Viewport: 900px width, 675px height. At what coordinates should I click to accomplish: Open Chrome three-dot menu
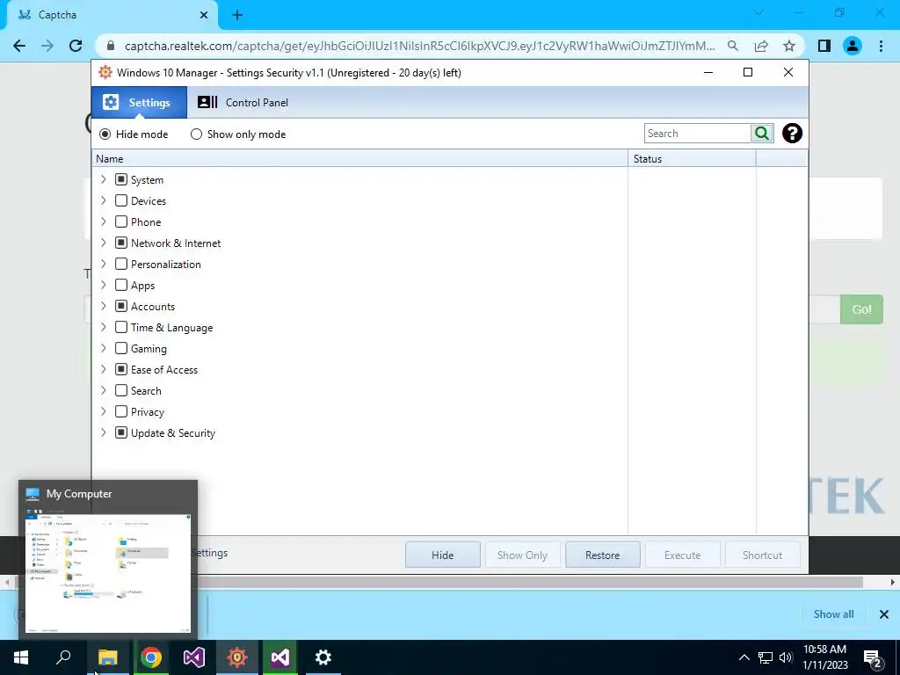click(x=881, y=46)
